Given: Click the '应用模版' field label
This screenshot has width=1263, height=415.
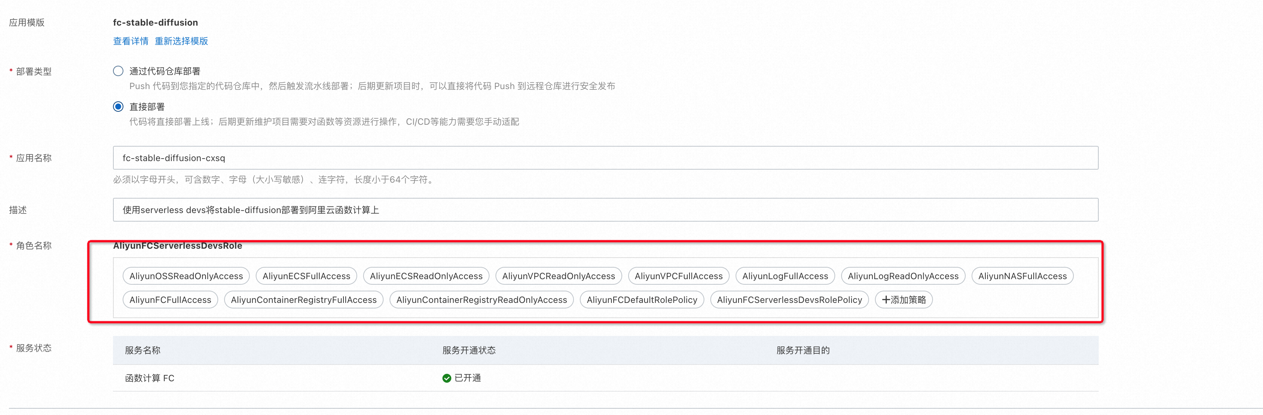Looking at the screenshot, I should click(x=27, y=23).
